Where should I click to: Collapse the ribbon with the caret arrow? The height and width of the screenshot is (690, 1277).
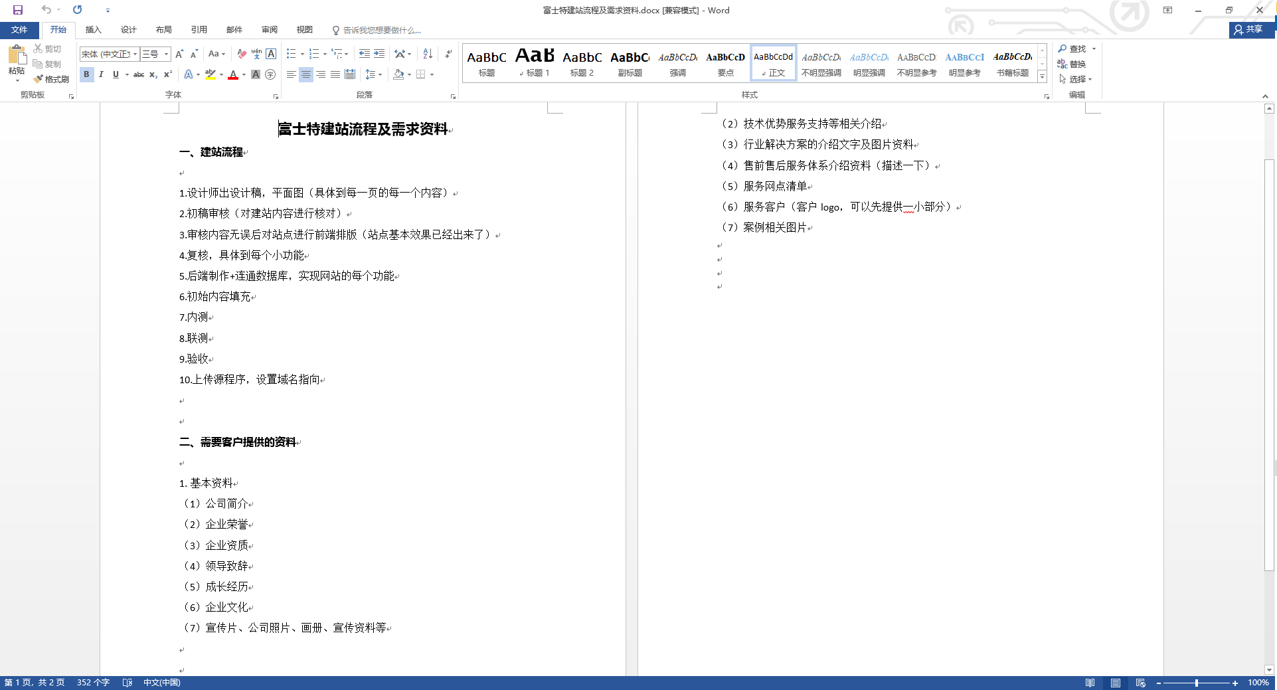[x=1266, y=96]
